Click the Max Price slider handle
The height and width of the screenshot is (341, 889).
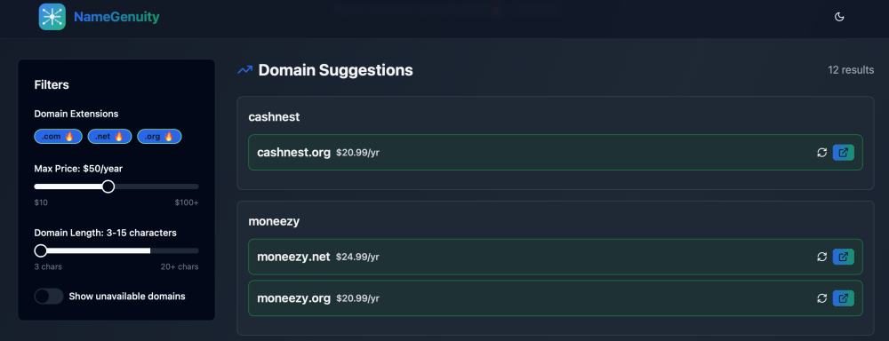108,186
